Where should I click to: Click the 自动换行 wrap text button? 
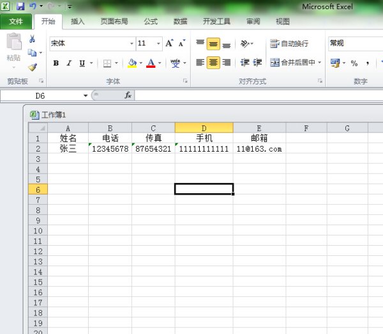tap(289, 44)
